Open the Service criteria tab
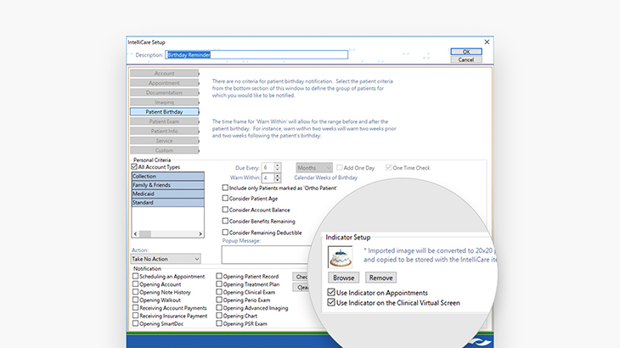 point(164,141)
